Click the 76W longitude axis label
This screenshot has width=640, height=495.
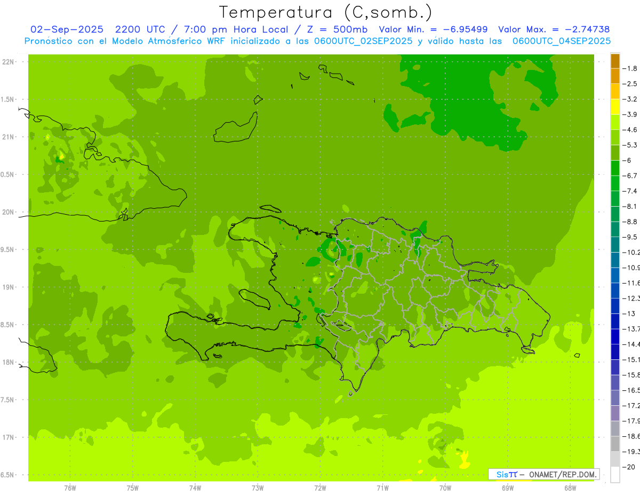click(x=70, y=488)
